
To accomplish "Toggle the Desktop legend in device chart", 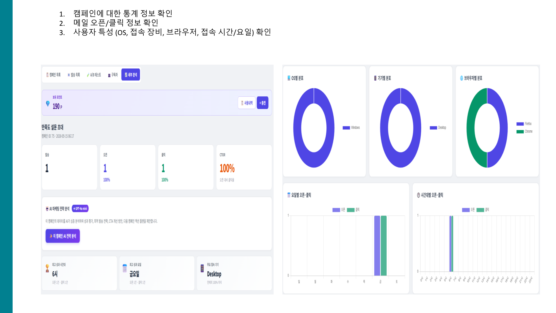I will [x=438, y=128].
